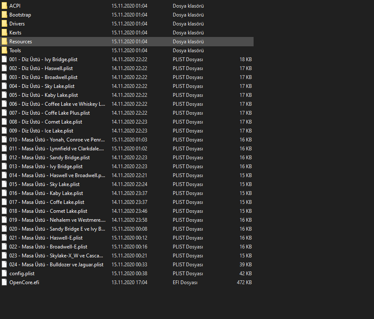The image size is (374, 319).
Task: Select file 001 - Diz Üstü - Ivy Bridge.plist
Action: click(x=43, y=59)
